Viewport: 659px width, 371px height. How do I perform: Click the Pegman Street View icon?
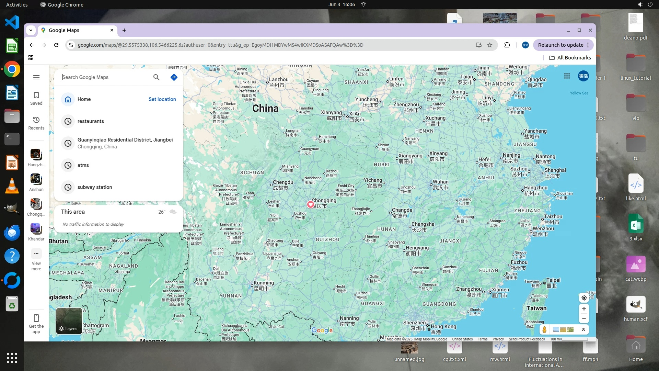(x=544, y=330)
